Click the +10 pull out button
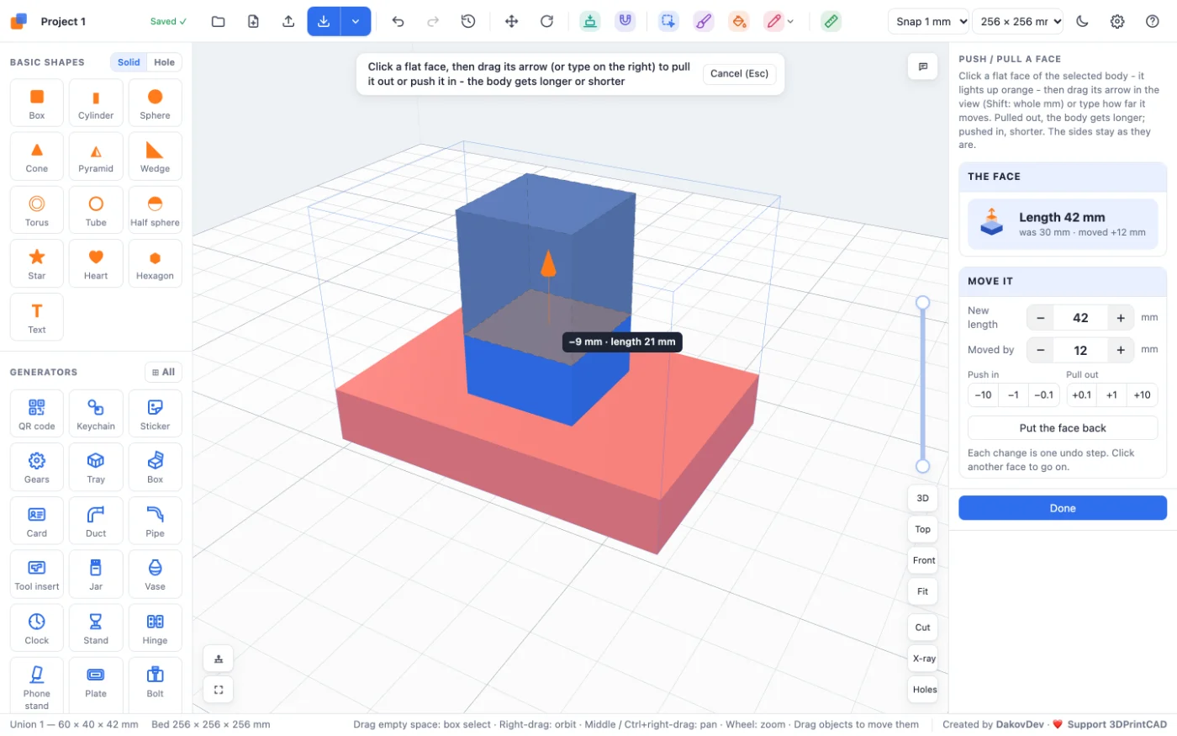The height and width of the screenshot is (736, 1177). [1142, 394]
